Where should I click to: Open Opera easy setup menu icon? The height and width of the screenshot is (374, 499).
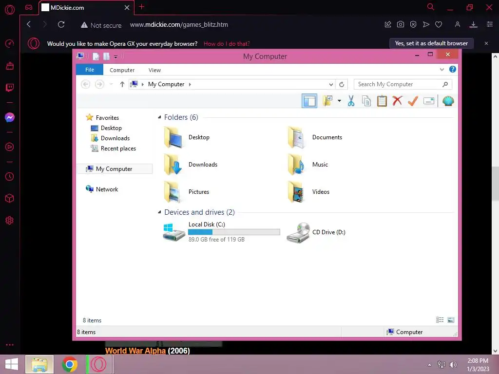[x=490, y=24]
